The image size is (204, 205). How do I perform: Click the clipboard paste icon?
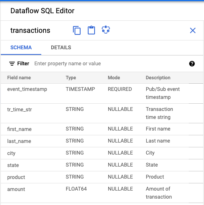(91, 30)
